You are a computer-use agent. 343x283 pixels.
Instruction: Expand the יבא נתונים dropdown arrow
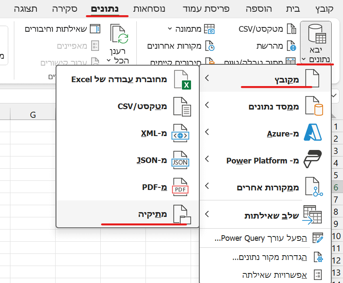(303, 59)
